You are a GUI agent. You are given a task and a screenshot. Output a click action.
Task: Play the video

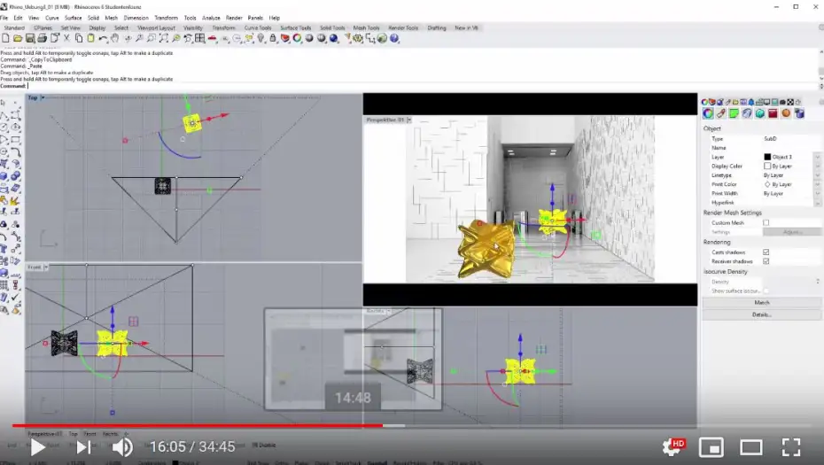[x=37, y=447]
